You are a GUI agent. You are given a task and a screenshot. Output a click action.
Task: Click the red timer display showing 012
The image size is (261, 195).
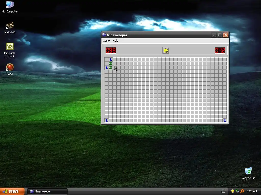pos(220,51)
